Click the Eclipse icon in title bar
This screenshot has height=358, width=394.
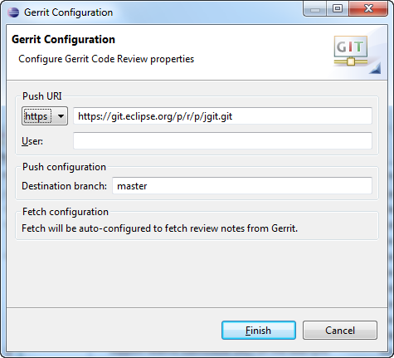(x=13, y=12)
